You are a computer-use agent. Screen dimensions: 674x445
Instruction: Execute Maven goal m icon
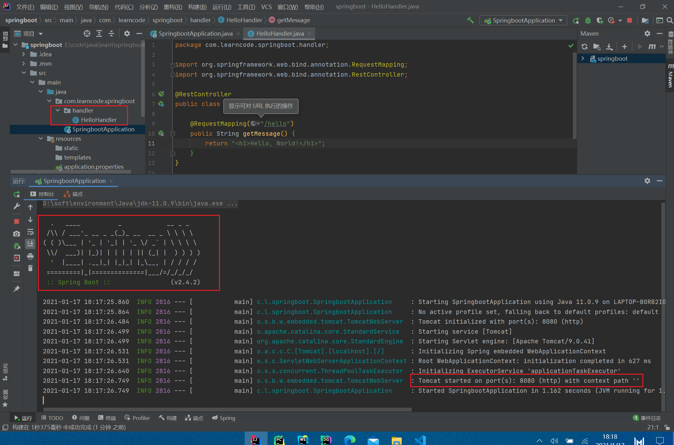click(652, 47)
